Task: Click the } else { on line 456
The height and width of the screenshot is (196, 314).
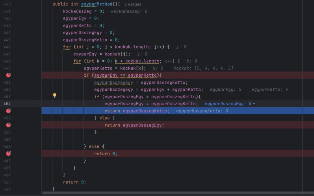Action: point(104,118)
